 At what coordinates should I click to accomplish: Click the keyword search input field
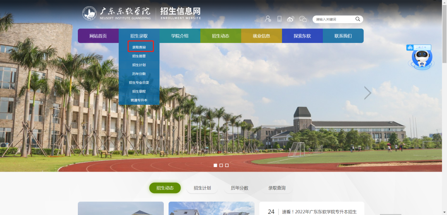tap(333, 19)
